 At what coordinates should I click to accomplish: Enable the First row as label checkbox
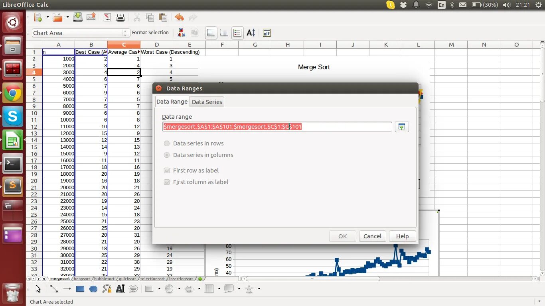pos(167,170)
